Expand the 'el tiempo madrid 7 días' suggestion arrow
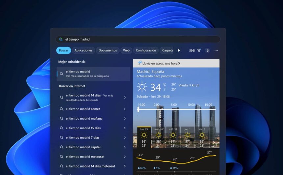Viewport: 283px width, 175px height. pos(125,137)
